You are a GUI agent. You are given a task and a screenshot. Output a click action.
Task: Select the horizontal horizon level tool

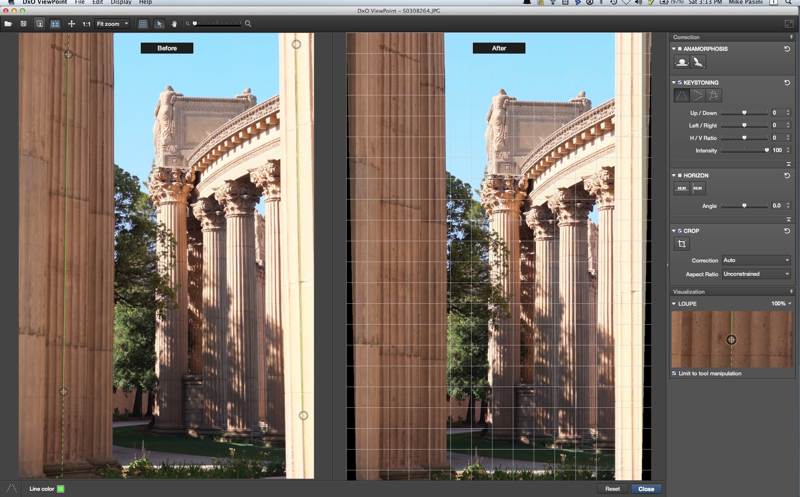click(x=682, y=188)
